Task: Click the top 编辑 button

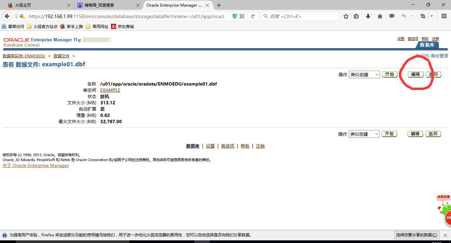Action: 415,74
